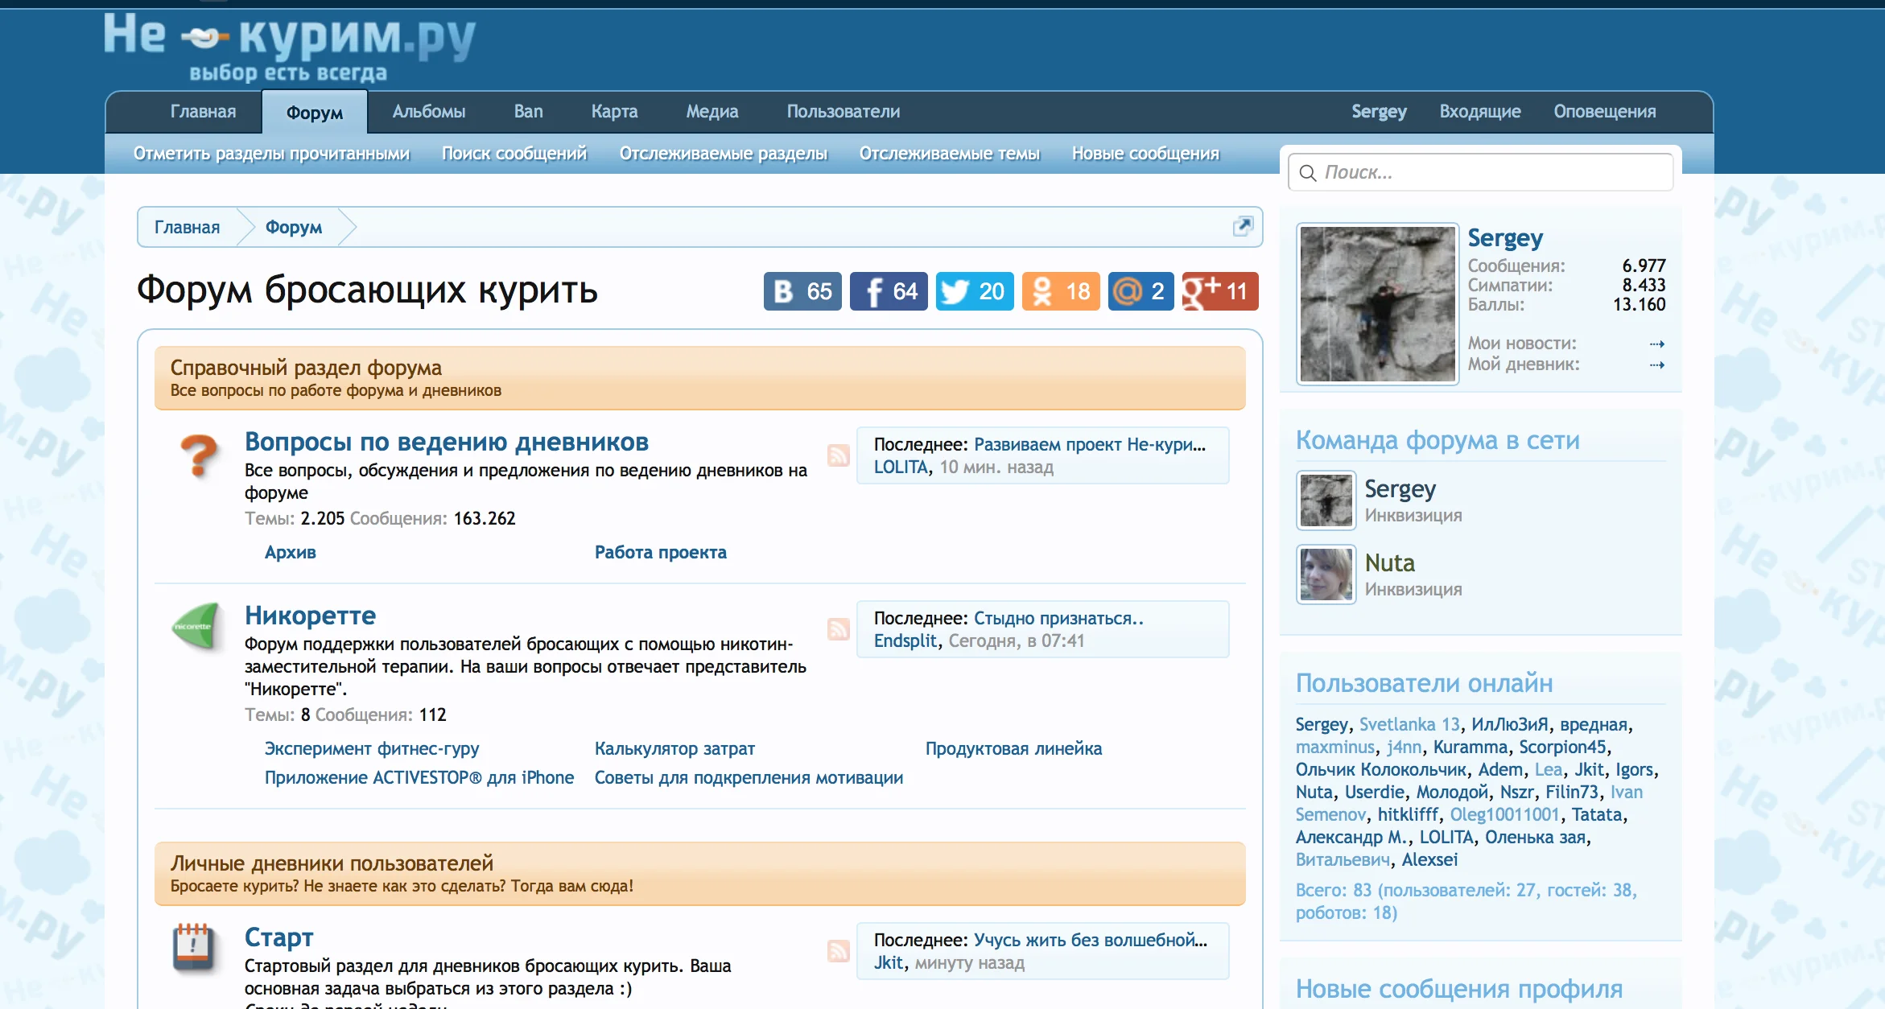Click the breadcrumb pop-out arrow icon
The height and width of the screenshot is (1009, 1885).
pos(1243,226)
